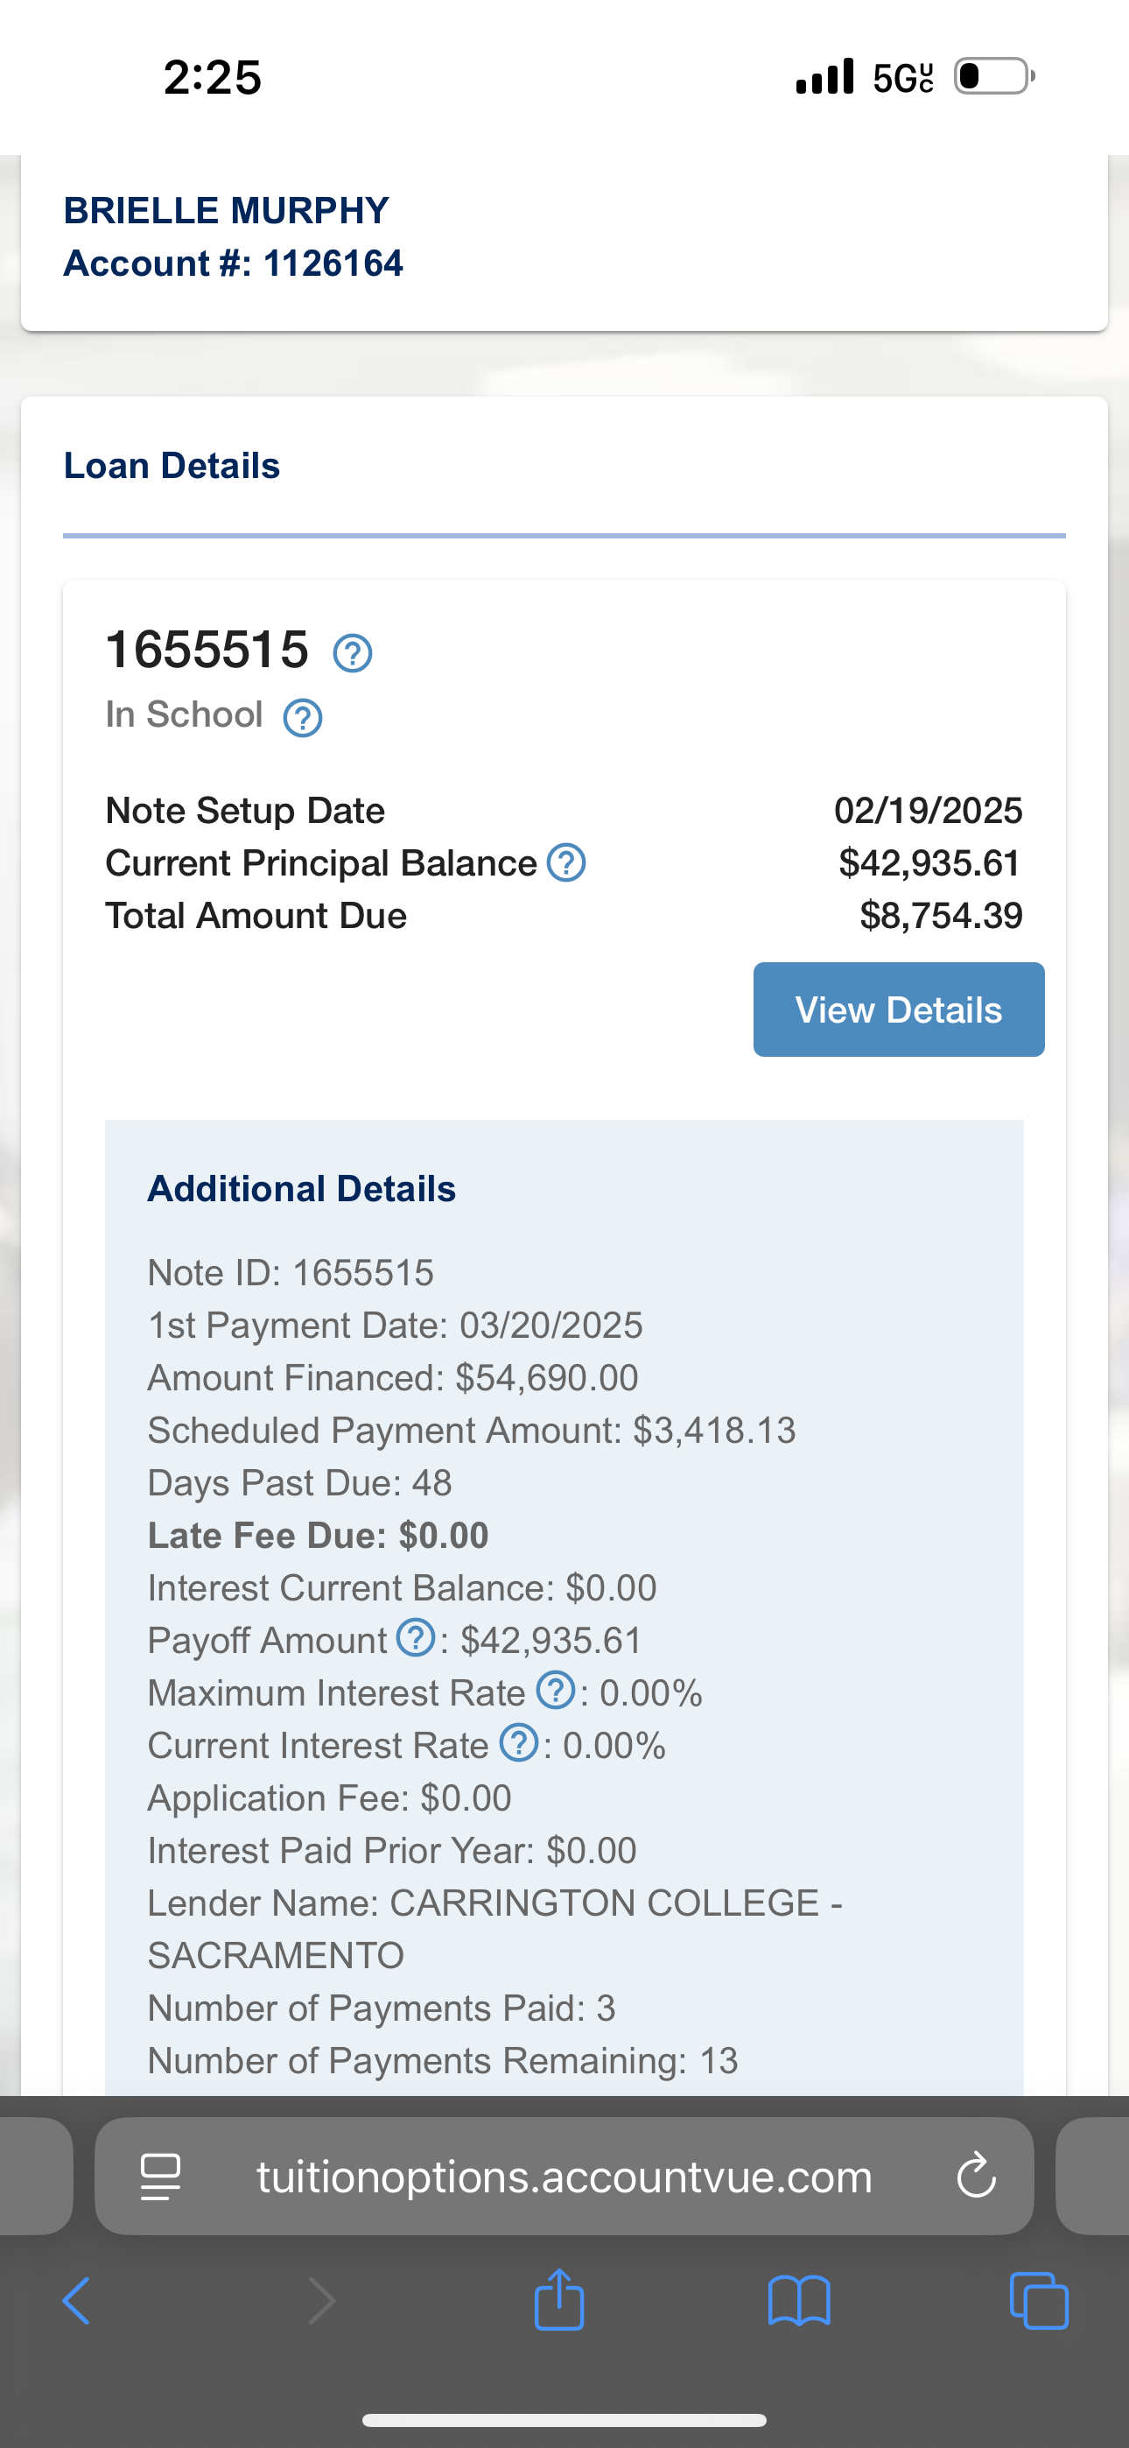Tap the In School status help icon
The image size is (1129, 2448).
point(303,719)
